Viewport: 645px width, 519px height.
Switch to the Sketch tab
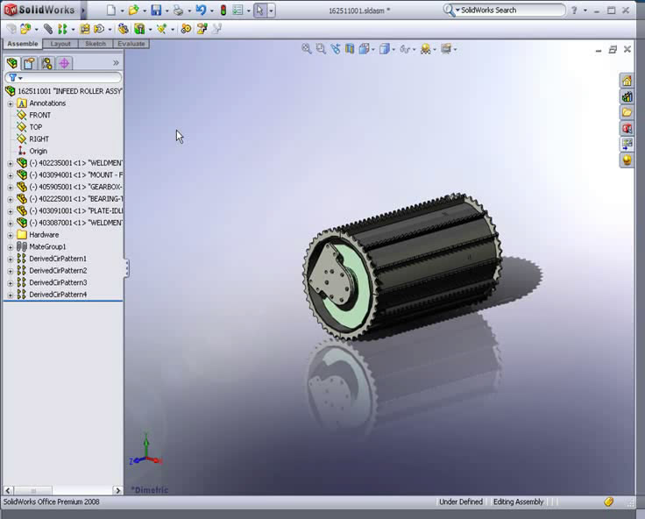click(x=96, y=44)
